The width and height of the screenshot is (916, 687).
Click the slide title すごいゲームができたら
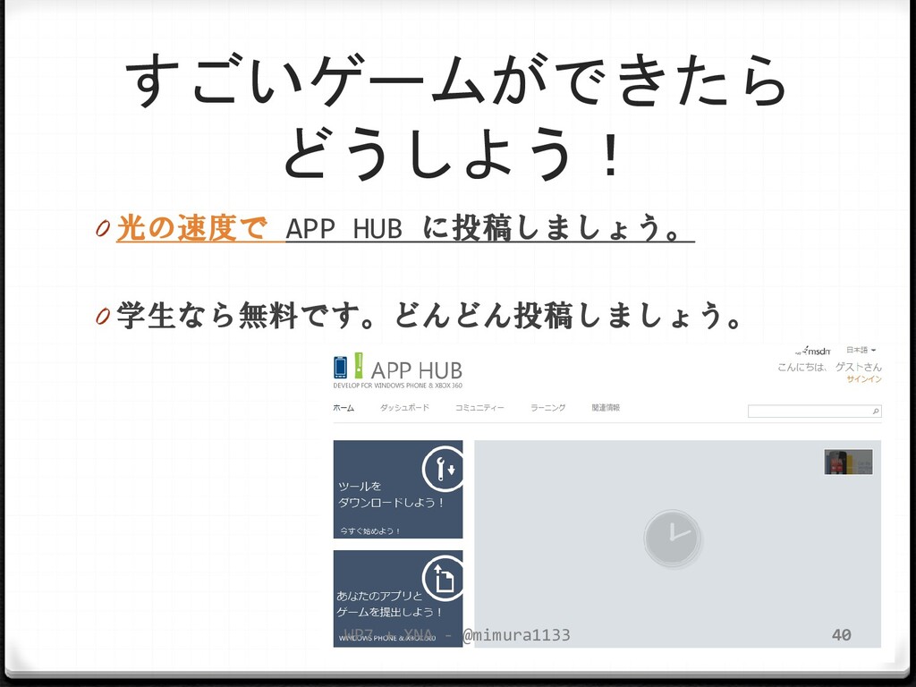[457, 81]
